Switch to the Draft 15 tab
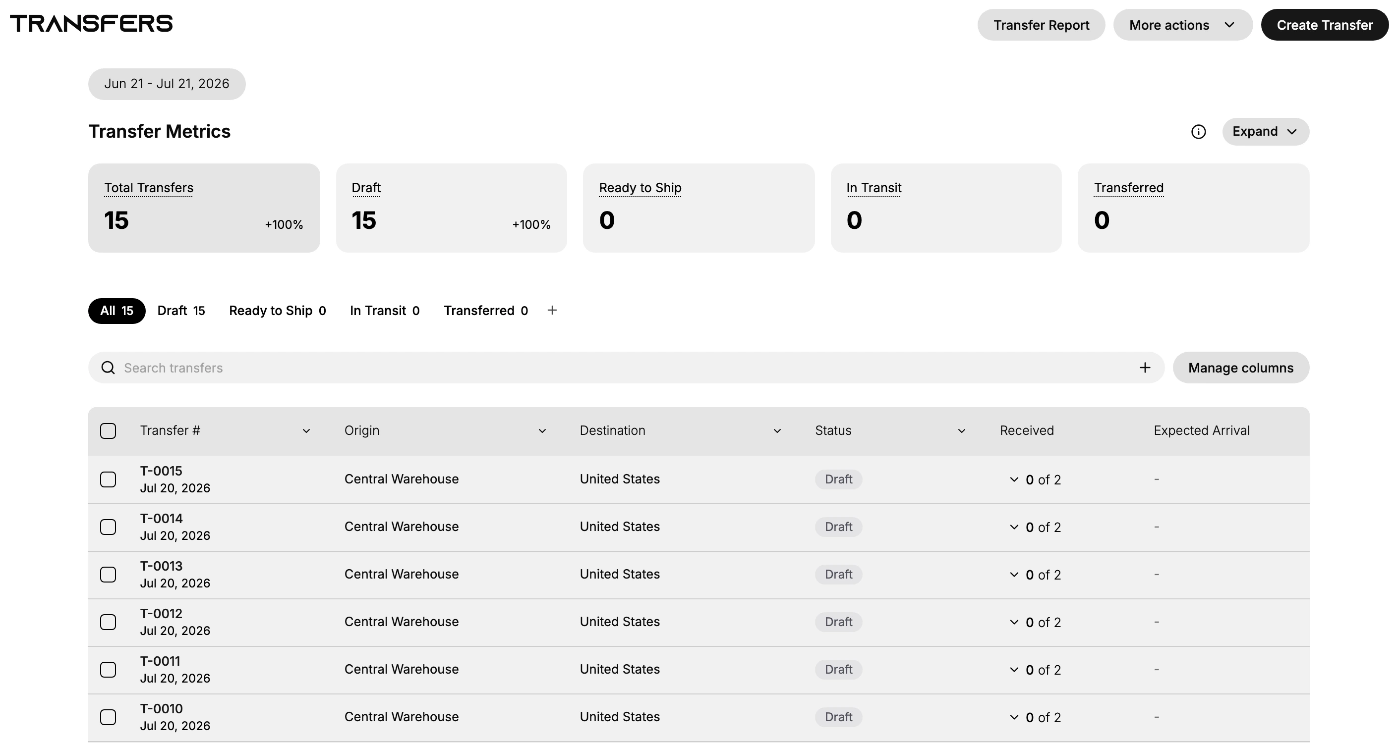1398x743 pixels. click(x=181, y=311)
